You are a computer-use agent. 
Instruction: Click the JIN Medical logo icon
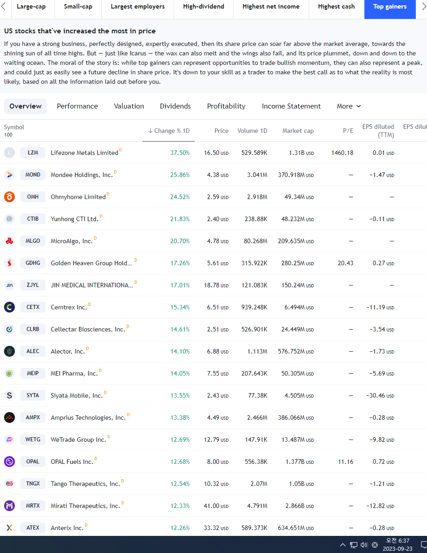pos(9,285)
